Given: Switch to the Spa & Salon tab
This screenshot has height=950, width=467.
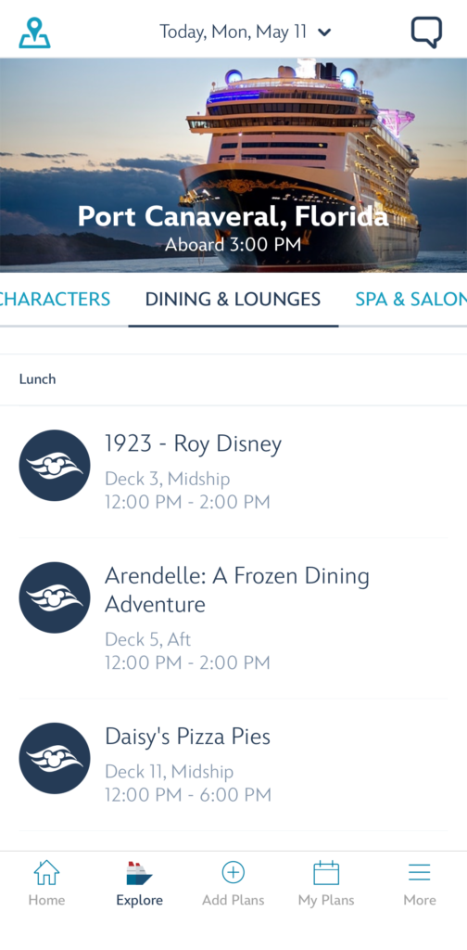Looking at the screenshot, I should tap(410, 299).
